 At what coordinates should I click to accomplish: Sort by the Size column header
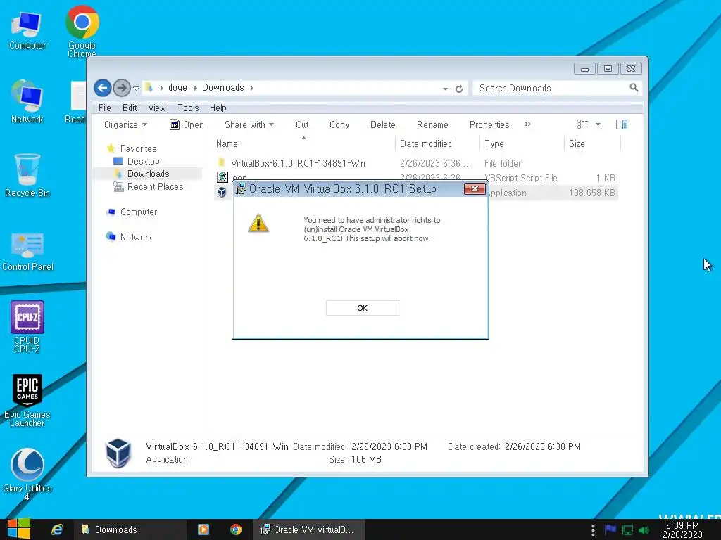point(592,143)
